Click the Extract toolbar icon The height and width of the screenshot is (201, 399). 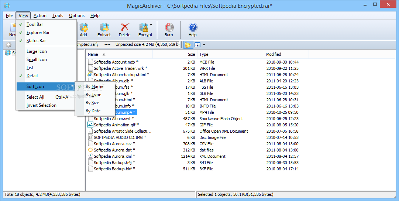104,27
